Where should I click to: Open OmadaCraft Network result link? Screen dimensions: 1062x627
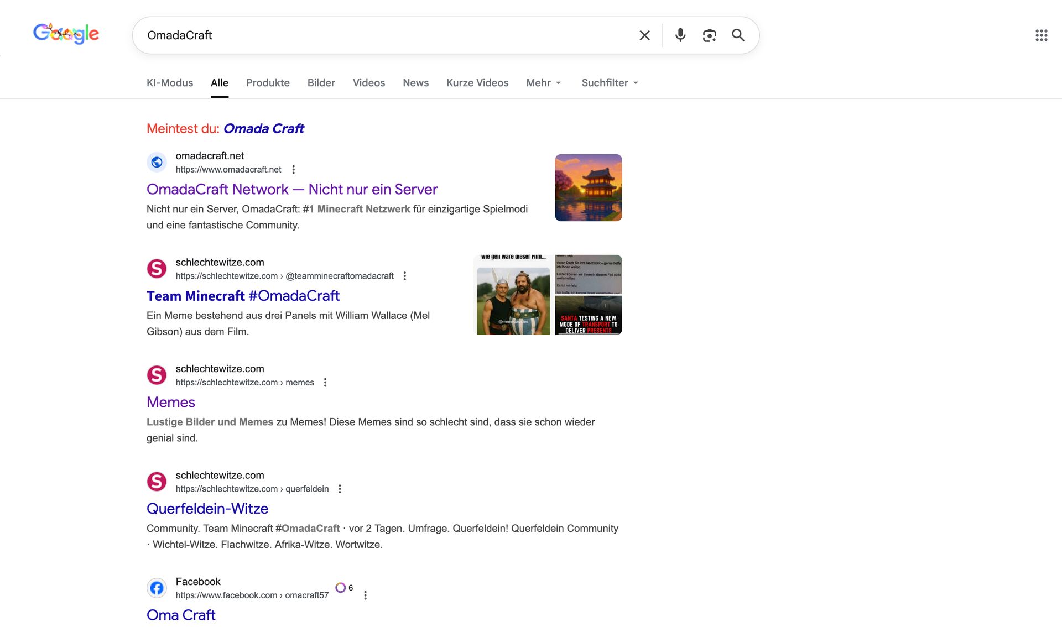tap(291, 189)
